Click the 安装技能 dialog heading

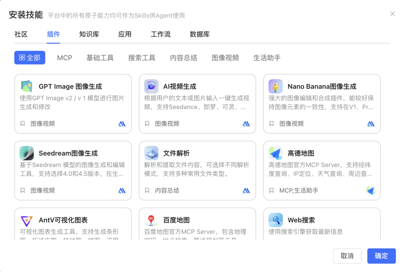coord(26,15)
